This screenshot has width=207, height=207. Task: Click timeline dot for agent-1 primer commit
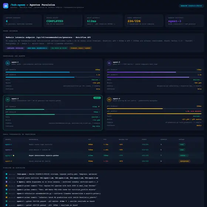point(7,190)
